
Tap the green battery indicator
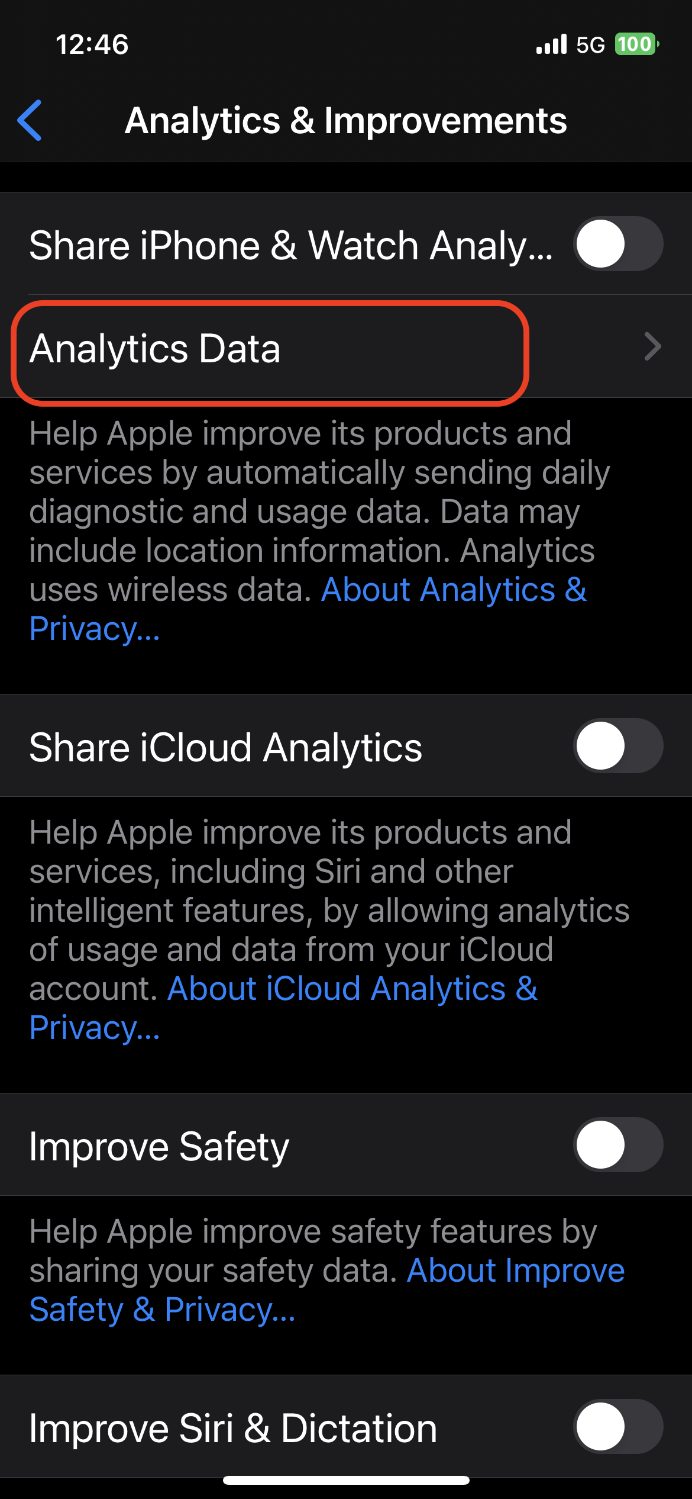(636, 44)
